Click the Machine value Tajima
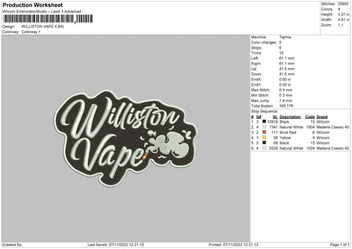 point(285,37)
